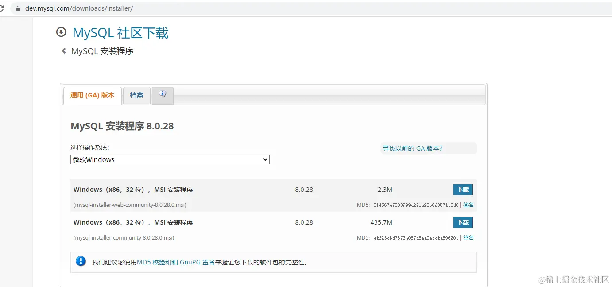Click the MD5 hash starting ef223cbd
This screenshot has height=287, width=612.
(416, 238)
